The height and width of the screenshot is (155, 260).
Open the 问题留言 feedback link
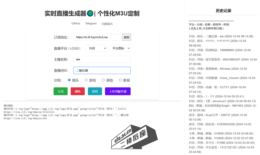(107, 24)
